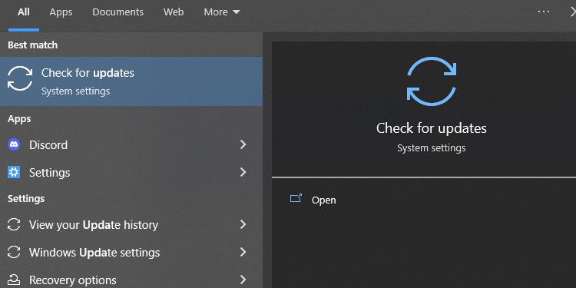Select Windows Update settings result

click(131, 253)
